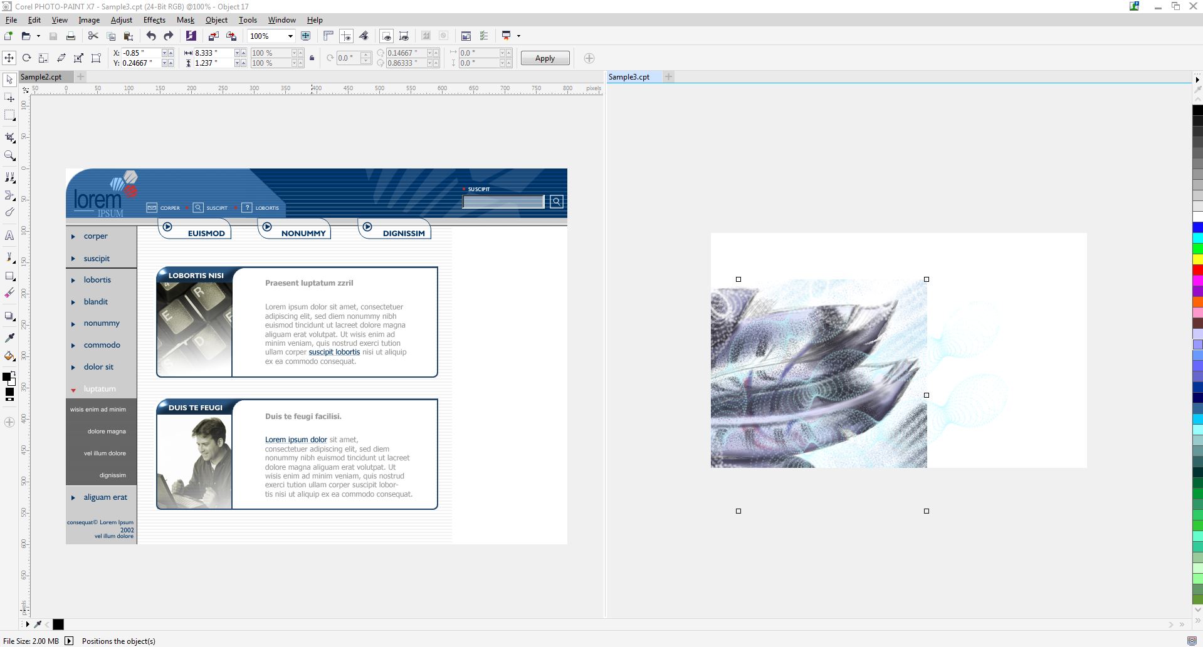The width and height of the screenshot is (1203, 647).
Task: Click the Apply button
Action: pyautogui.click(x=544, y=58)
